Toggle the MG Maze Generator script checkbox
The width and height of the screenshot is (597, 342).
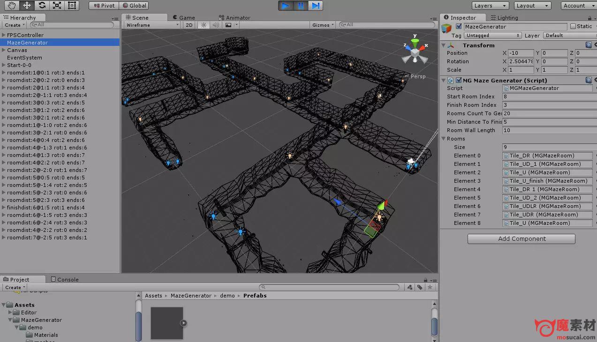pyautogui.click(x=459, y=80)
